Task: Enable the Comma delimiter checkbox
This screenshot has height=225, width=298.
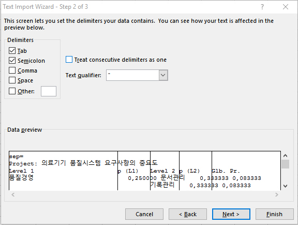Action: click(12, 71)
